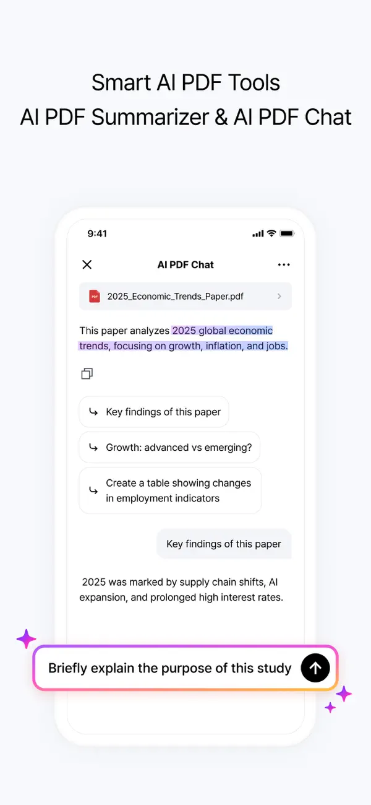This screenshot has width=371, height=805.
Task: Tap the copy icon below the summary
Action: 87,373
